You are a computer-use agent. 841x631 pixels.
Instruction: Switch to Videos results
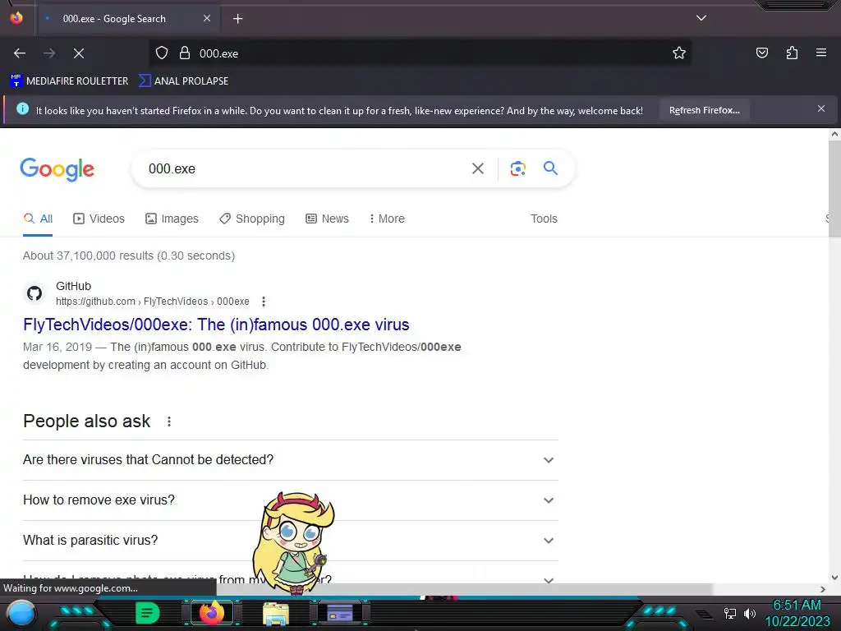pyautogui.click(x=99, y=219)
